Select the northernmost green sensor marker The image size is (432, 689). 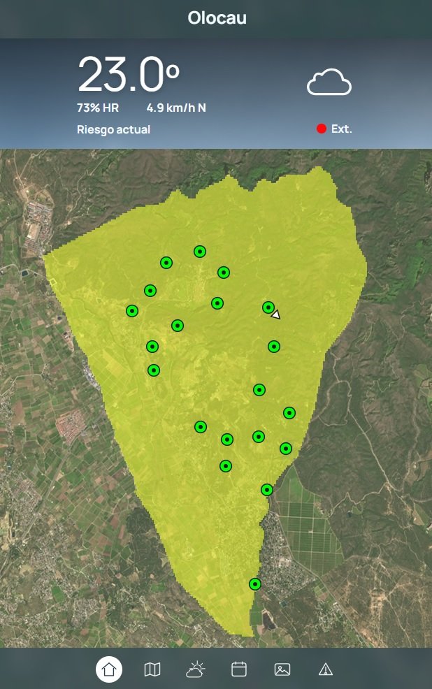tap(200, 252)
